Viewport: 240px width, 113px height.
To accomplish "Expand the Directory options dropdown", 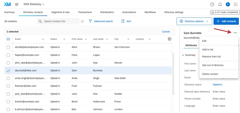I will pos(194,21).
